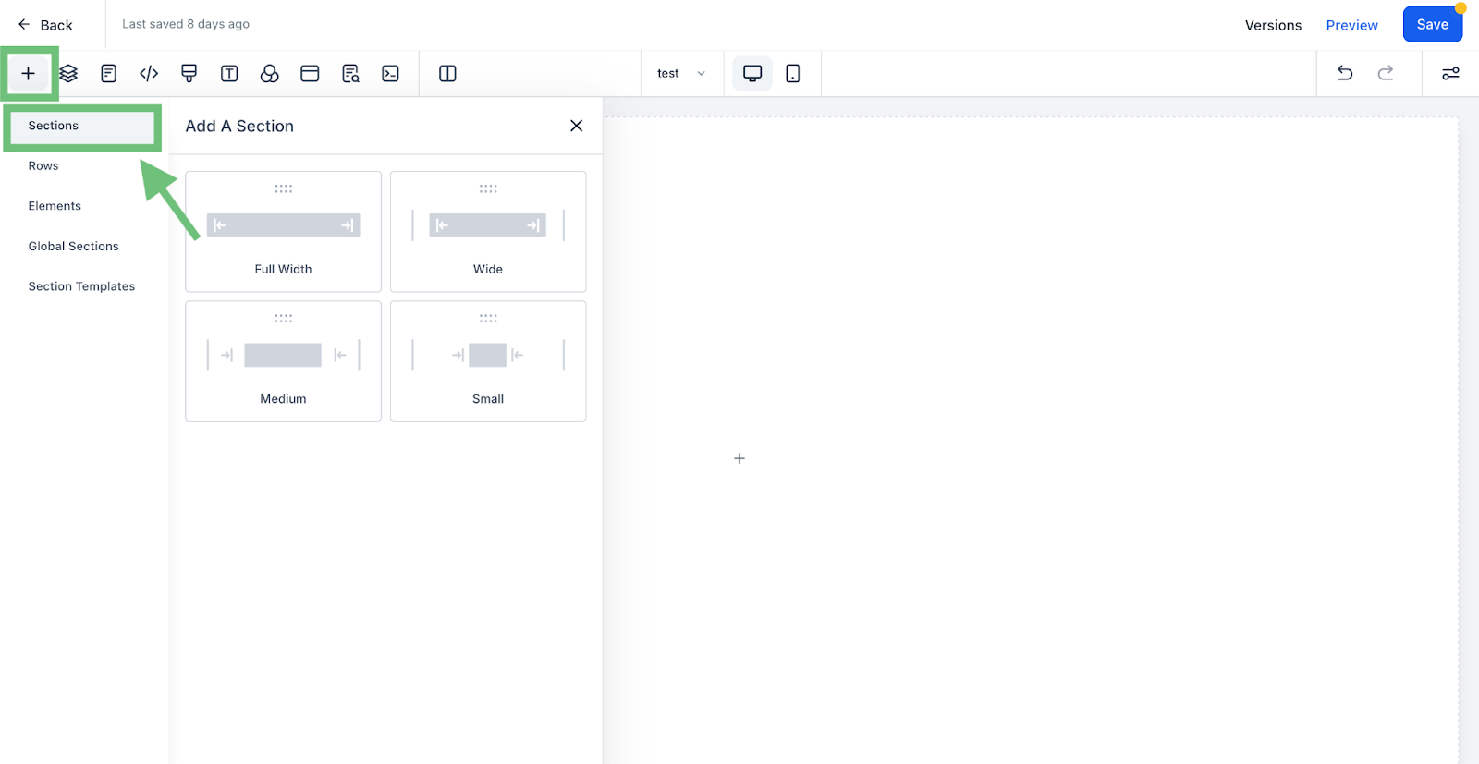The image size is (1479, 764).
Task: Open the settings sliders icon
Action: click(x=1450, y=74)
